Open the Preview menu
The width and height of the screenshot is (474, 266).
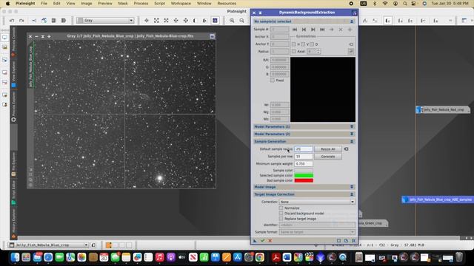tap(105, 3)
